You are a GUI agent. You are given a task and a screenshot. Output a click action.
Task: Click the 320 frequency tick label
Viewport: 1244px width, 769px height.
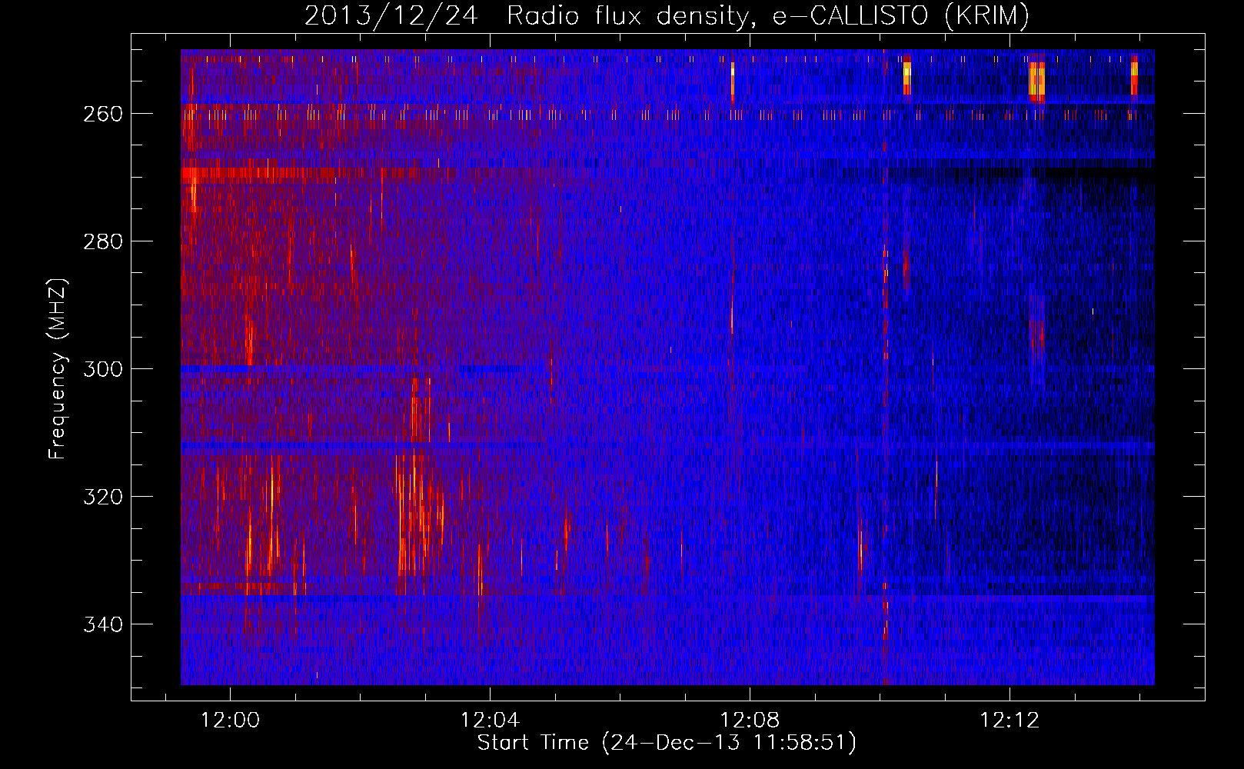(x=102, y=497)
